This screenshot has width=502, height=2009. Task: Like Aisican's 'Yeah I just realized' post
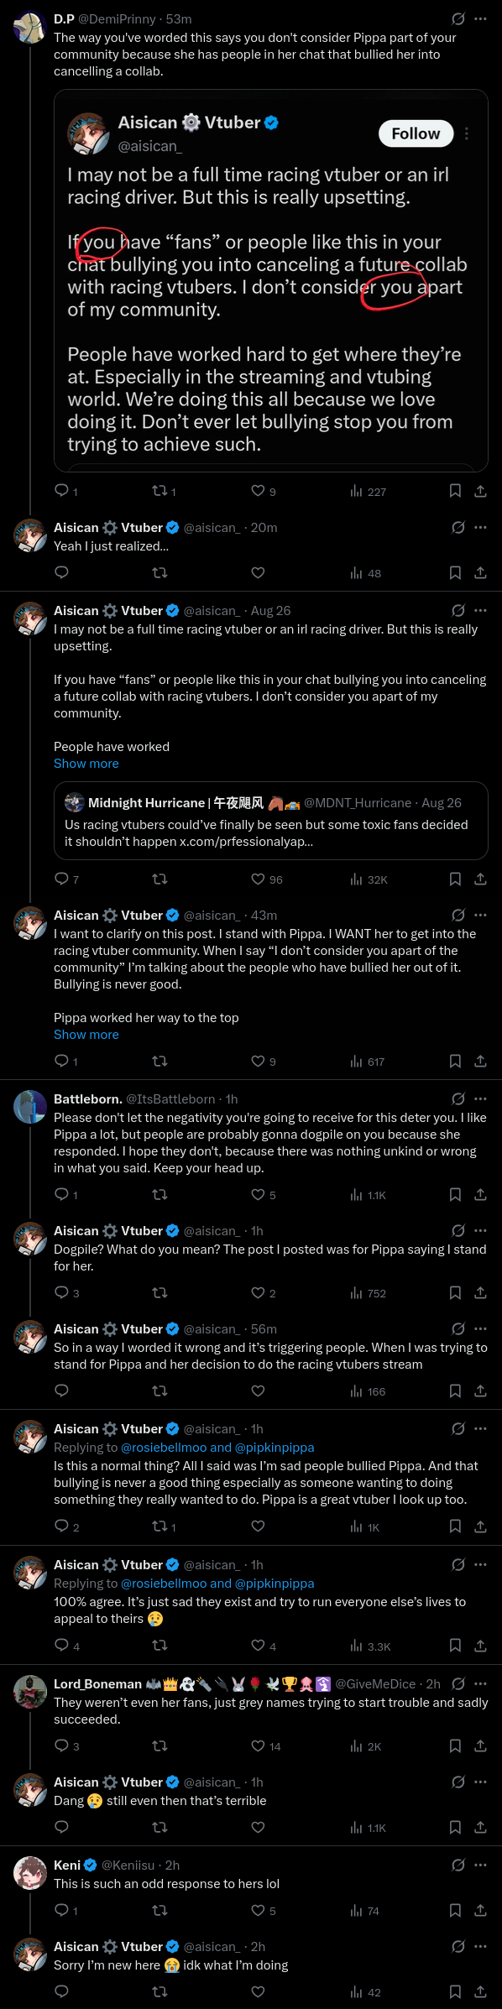coord(259,572)
